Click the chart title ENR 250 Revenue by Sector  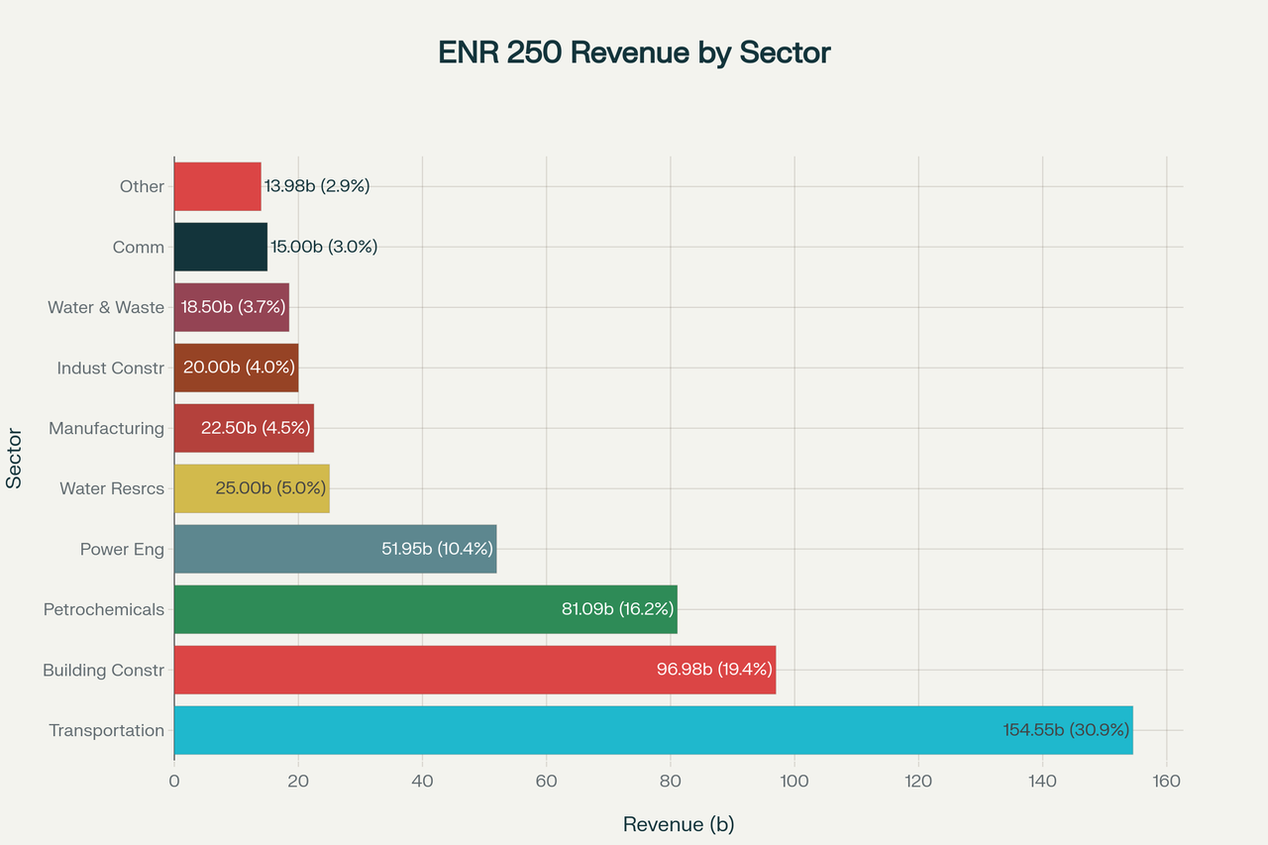tap(634, 53)
